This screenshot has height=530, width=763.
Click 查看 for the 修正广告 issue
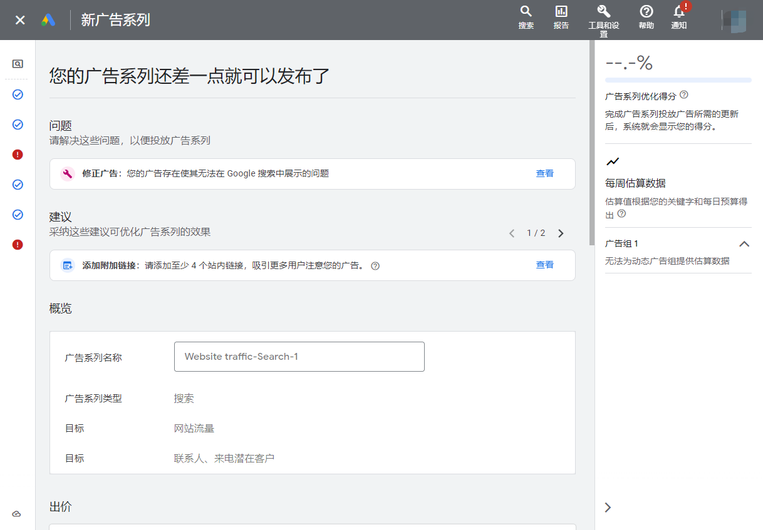coord(545,173)
